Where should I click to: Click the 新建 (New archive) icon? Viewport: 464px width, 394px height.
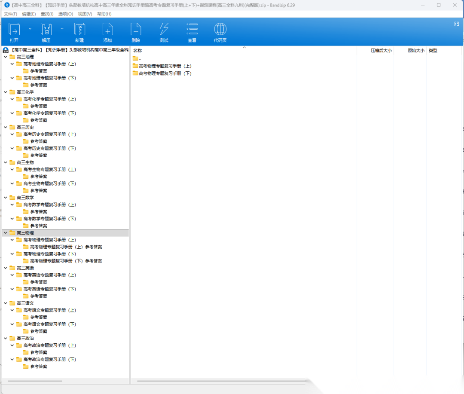pyautogui.click(x=79, y=30)
